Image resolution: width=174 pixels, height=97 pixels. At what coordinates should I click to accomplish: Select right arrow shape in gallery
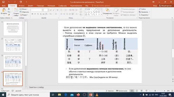click(x=96, y=12)
